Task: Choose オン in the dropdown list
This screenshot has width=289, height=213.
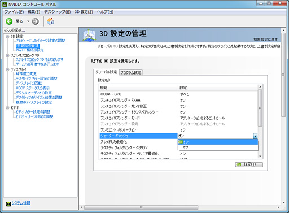Action: pyautogui.click(x=218, y=142)
